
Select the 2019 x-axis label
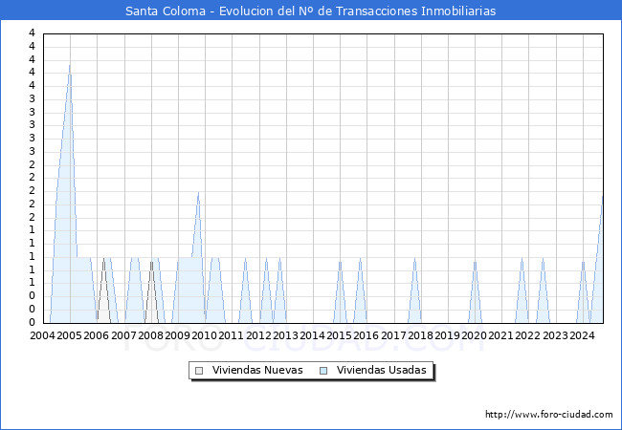447,335
